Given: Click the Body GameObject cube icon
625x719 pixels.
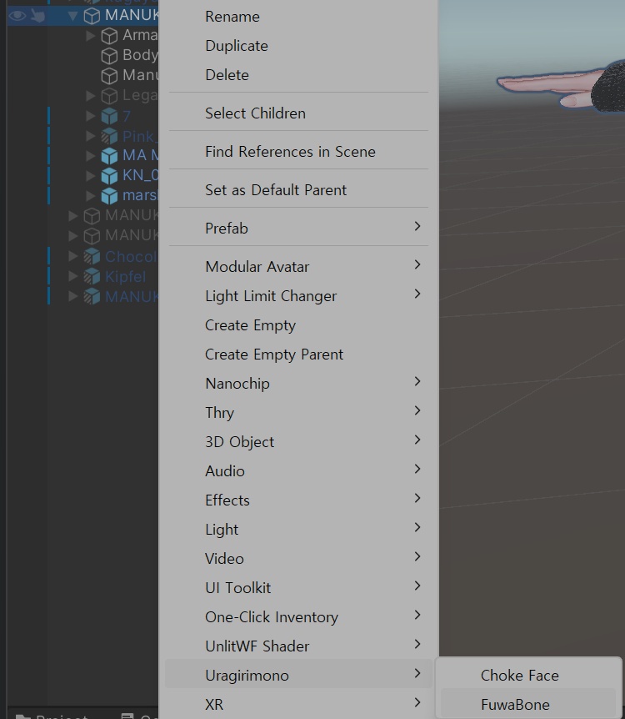Looking at the screenshot, I should pyautogui.click(x=109, y=56).
